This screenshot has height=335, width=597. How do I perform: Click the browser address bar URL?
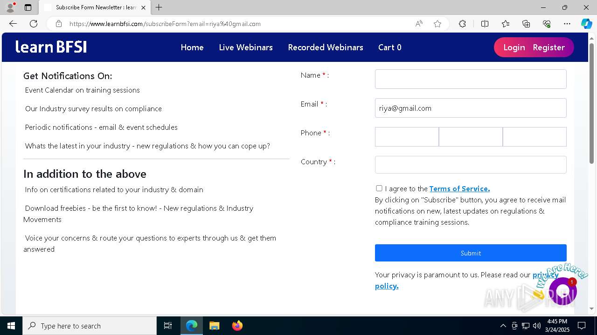tap(165, 24)
